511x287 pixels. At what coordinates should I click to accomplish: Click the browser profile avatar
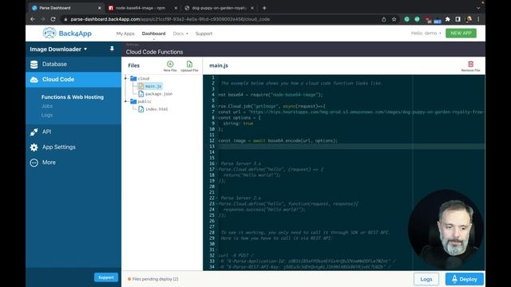tap(469, 19)
